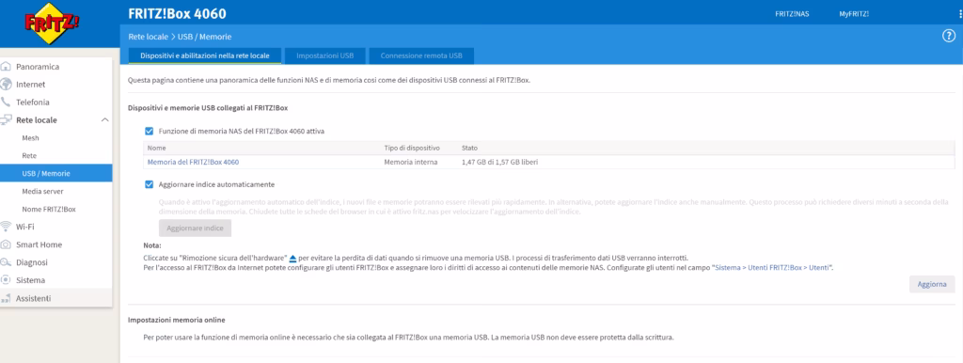Open Memoria del FRITZ!Box 4060 link
963x363 pixels.
click(193, 162)
